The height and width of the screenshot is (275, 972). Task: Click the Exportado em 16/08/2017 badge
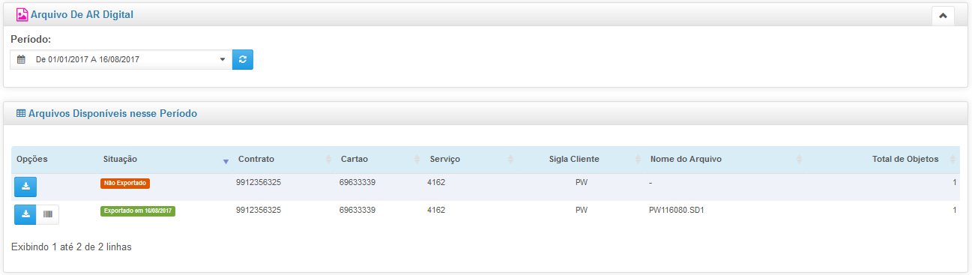click(138, 211)
